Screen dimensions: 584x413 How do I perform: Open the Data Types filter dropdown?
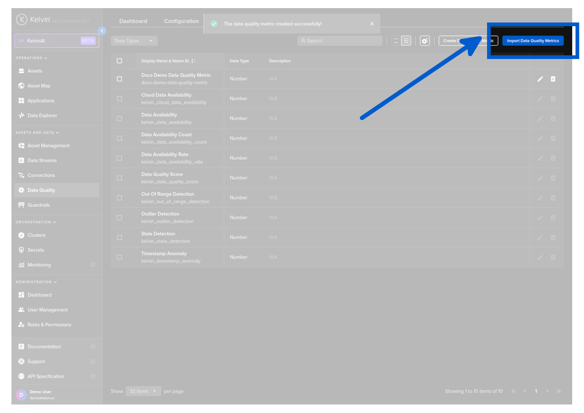click(134, 41)
